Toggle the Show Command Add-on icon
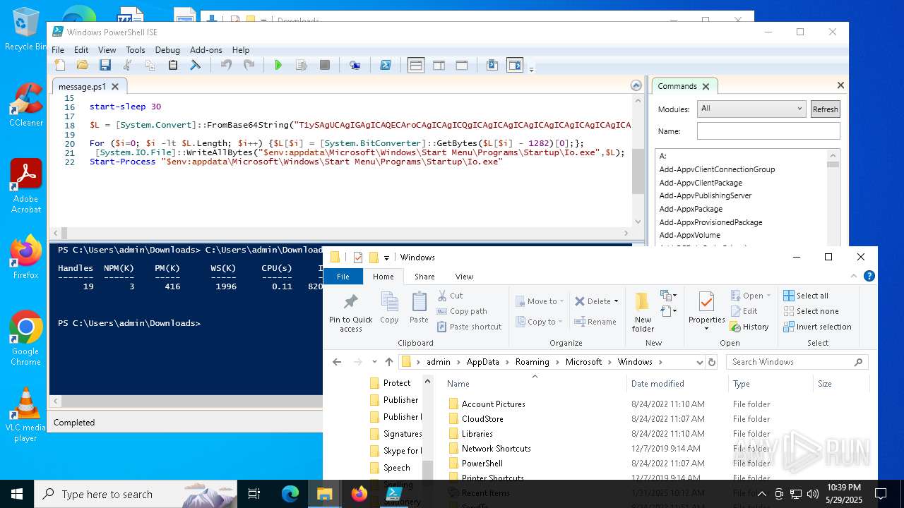This screenshot has height=508, width=904. pos(515,65)
